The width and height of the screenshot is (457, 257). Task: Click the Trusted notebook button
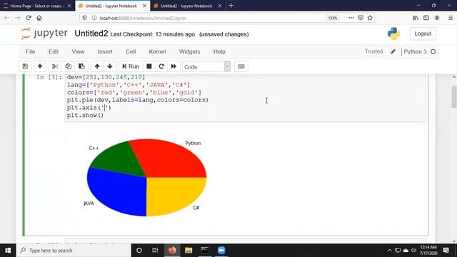pyautogui.click(x=373, y=51)
